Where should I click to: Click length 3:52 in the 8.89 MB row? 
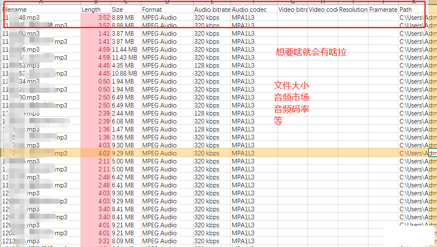(x=95, y=18)
